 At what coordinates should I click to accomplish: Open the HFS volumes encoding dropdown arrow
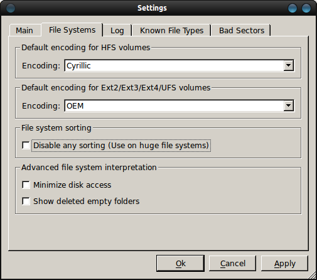tap(288, 65)
